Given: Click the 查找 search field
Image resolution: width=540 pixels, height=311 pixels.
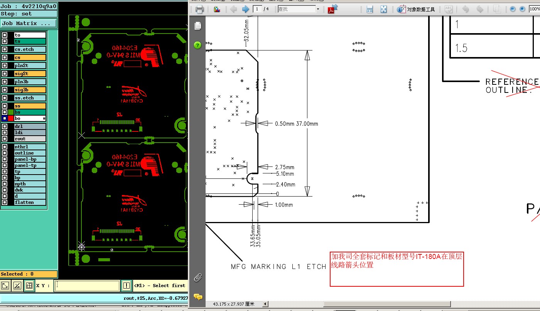Looking at the screenshot, I should 296,9.
